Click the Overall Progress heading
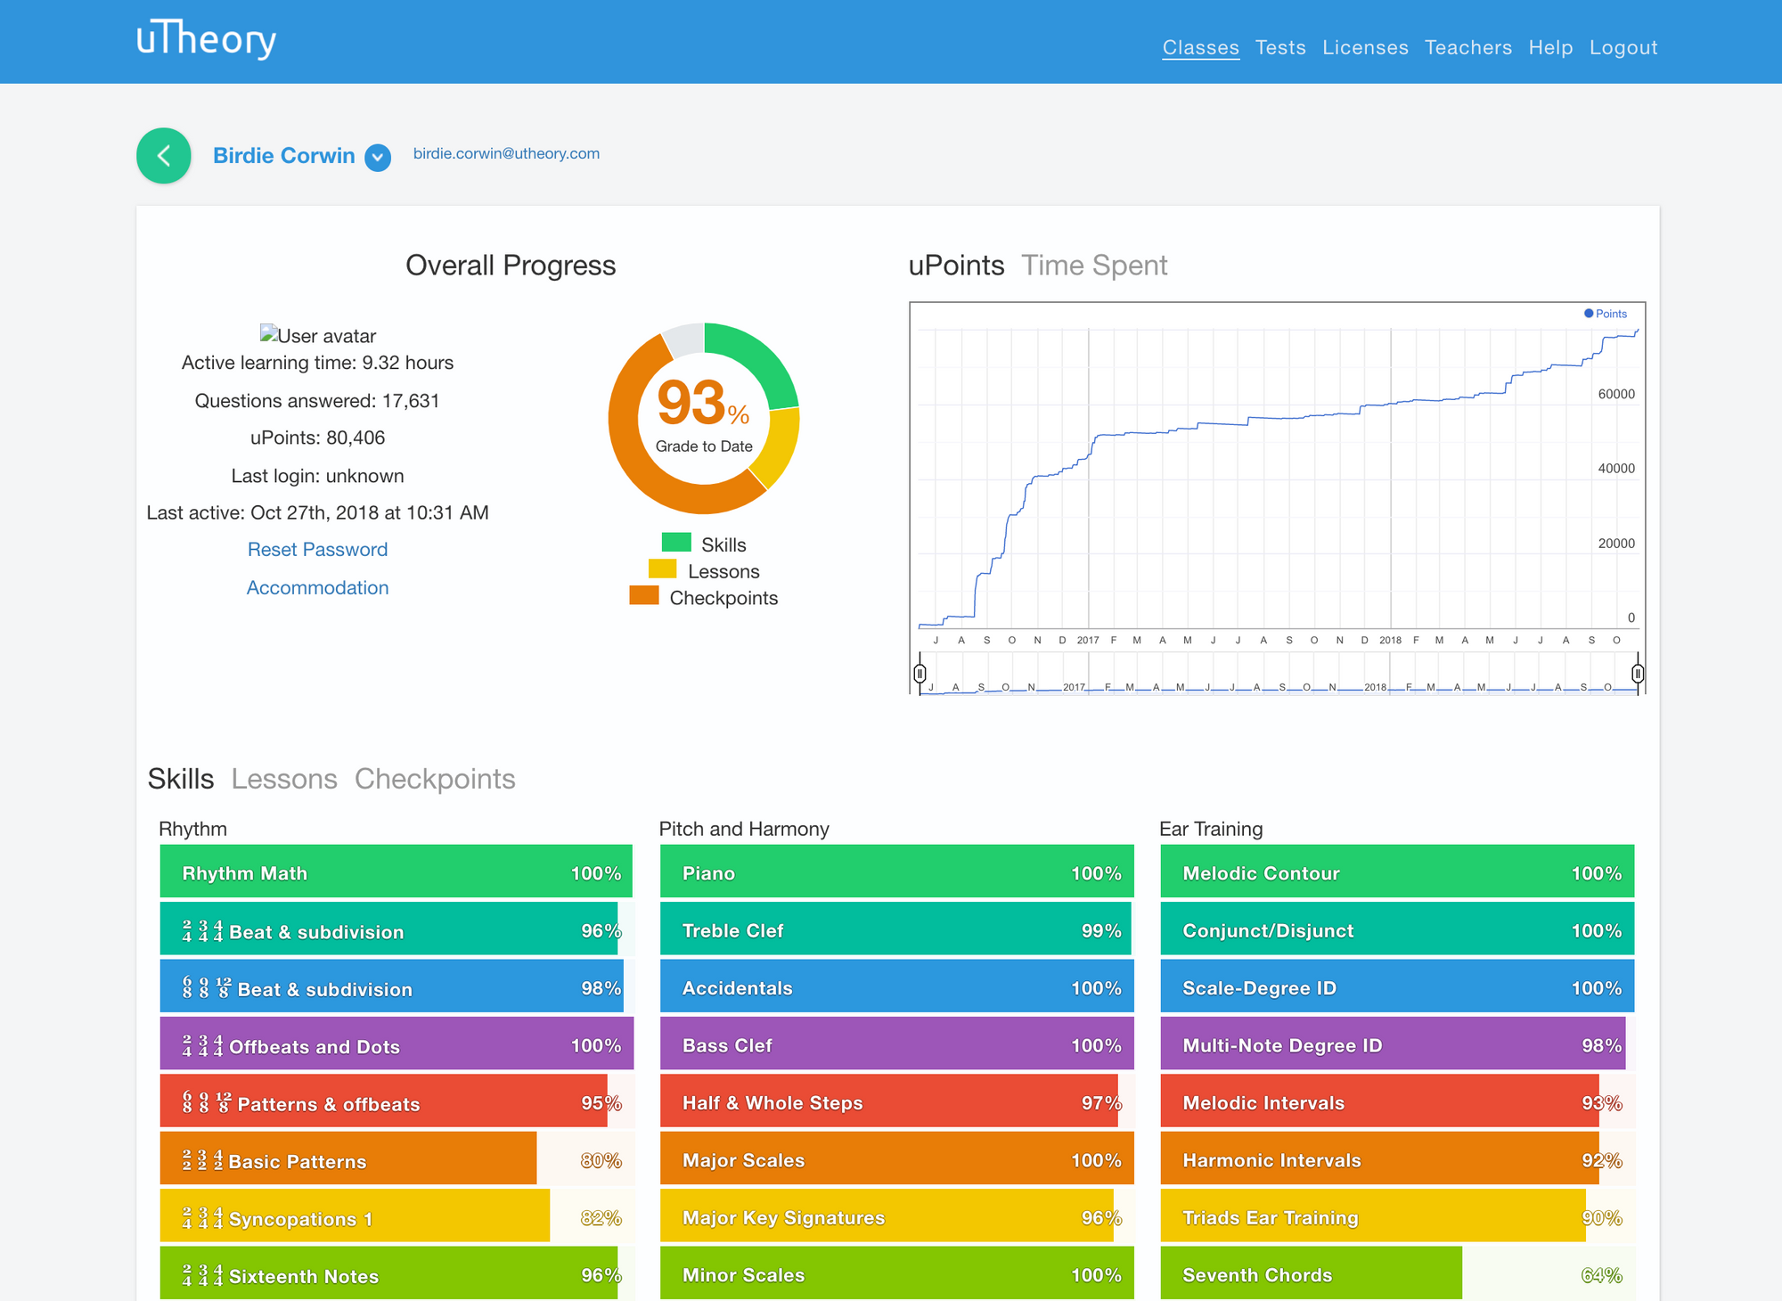 tap(511, 266)
